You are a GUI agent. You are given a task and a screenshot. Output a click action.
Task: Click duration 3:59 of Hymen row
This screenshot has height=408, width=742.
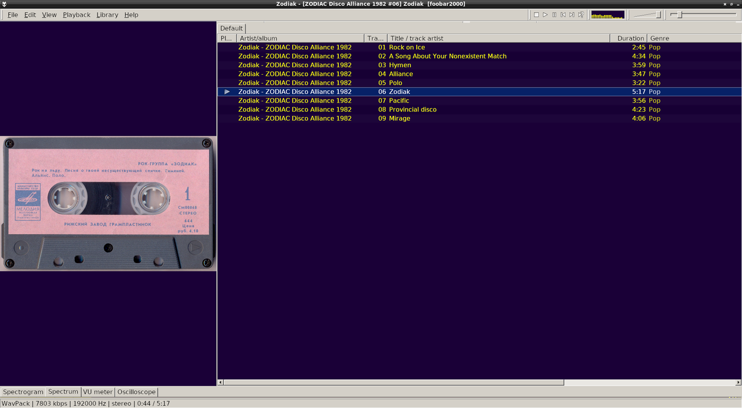639,65
